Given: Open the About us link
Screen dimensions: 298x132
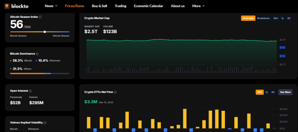Looking at the screenshot, I should point(178,6).
